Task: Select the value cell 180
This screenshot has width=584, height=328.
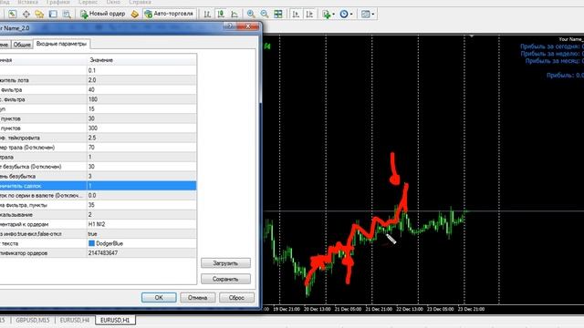Action: [141, 99]
